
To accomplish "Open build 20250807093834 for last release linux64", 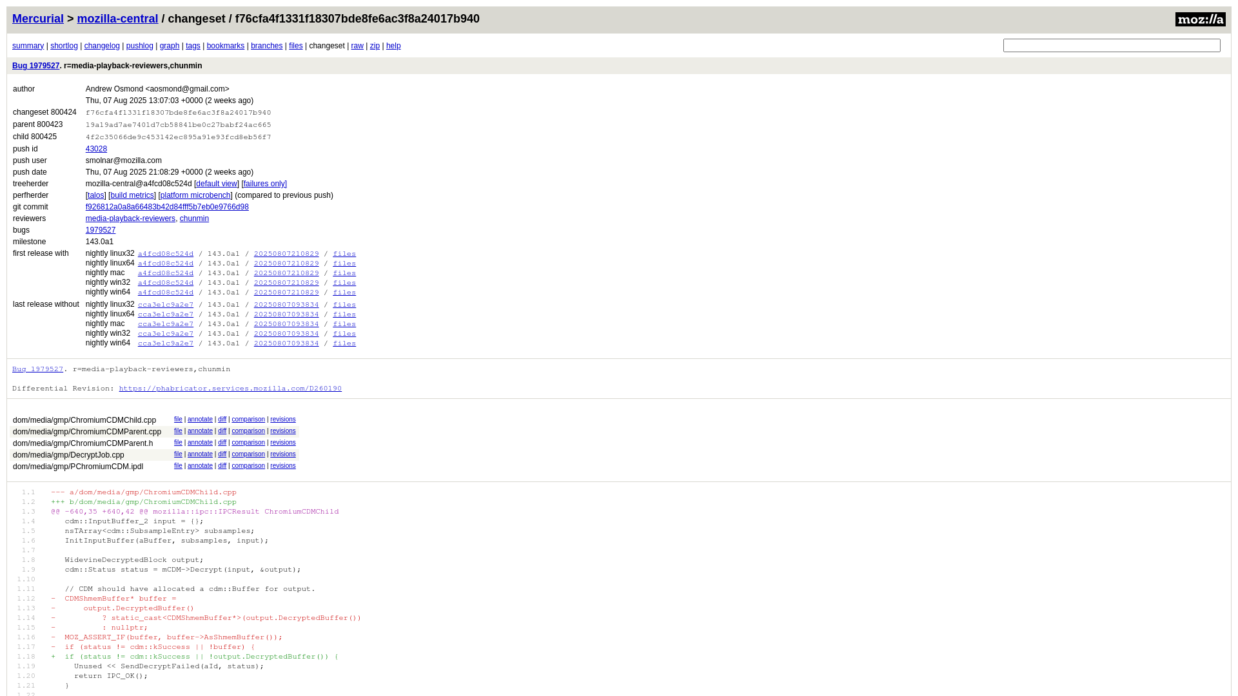I will point(286,314).
